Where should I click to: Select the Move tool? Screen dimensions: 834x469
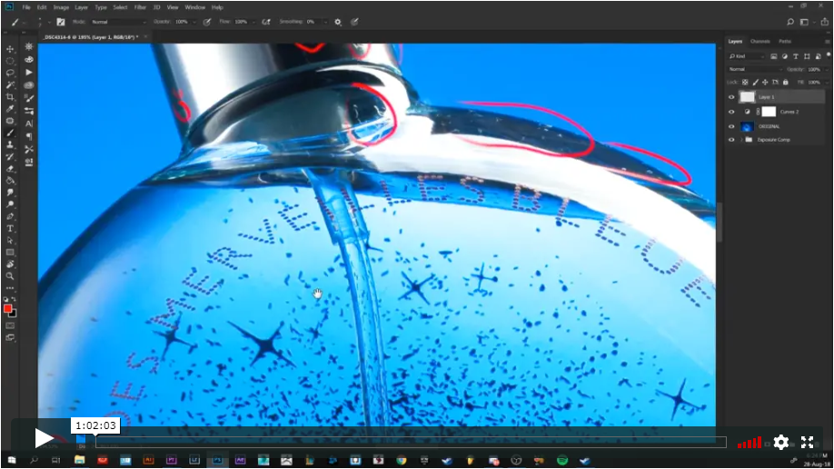[10, 49]
